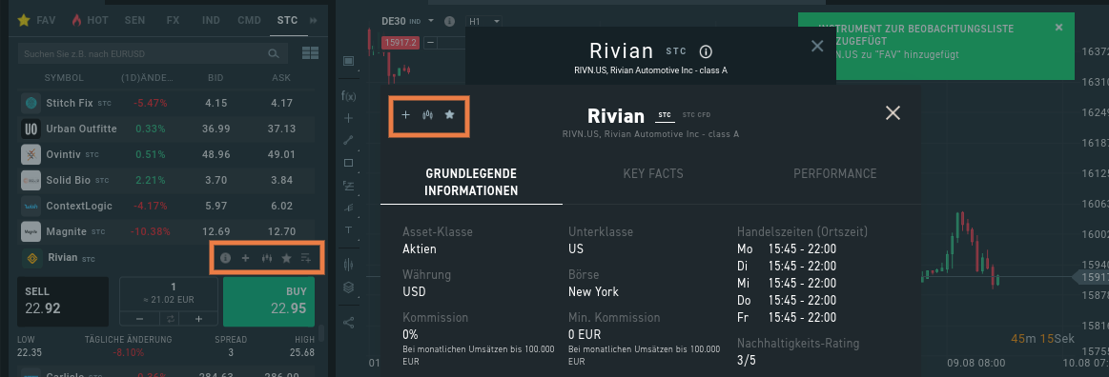Open the PERFORMANCE tab
Image resolution: width=1109 pixels, height=377 pixels.
(x=834, y=173)
